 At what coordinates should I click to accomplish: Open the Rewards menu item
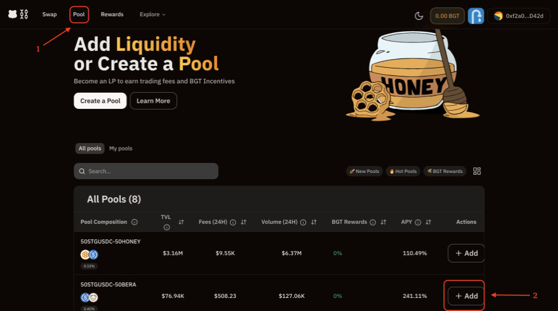pyautogui.click(x=112, y=14)
